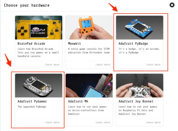The height and width of the screenshot is (131, 178).
Task: Open Learn more for Adafruit Joy Bonnet
Action: click(153, 122)
